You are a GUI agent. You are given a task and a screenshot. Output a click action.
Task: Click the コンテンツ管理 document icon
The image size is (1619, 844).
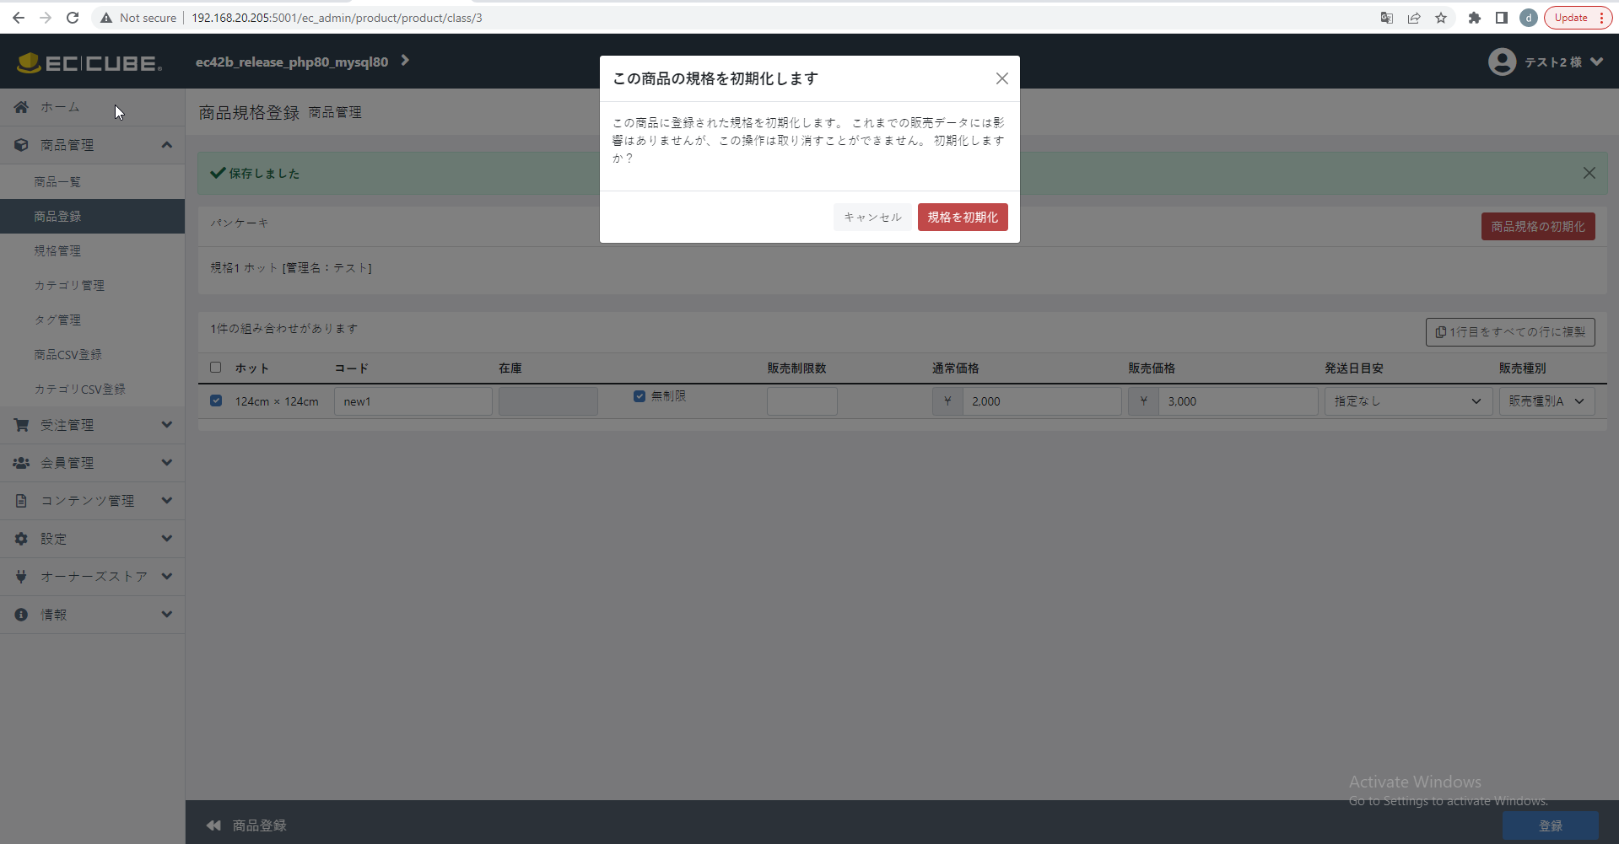pyautogui.click(x=20, y=500)
